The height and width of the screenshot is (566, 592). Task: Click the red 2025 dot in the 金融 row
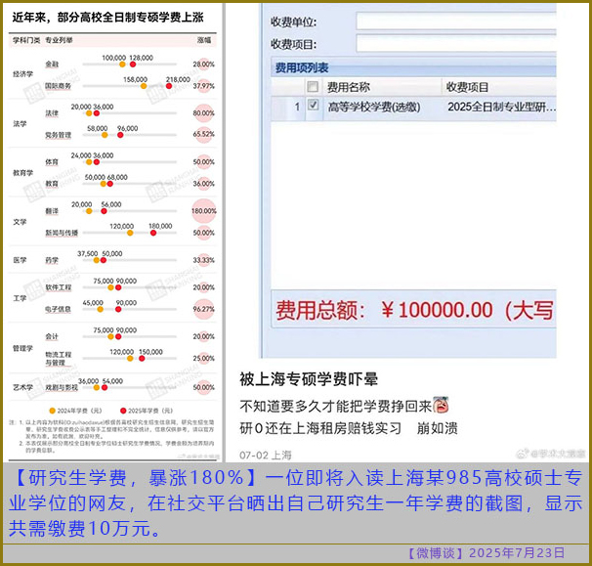[x=133, y=65]
